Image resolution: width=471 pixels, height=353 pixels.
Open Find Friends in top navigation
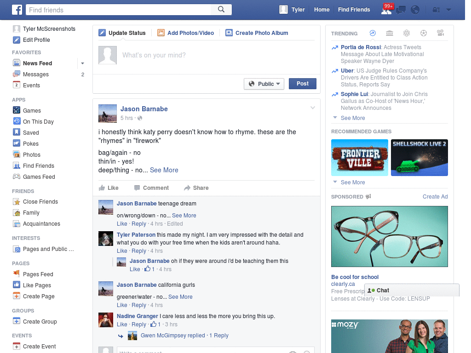pos(354,10)
